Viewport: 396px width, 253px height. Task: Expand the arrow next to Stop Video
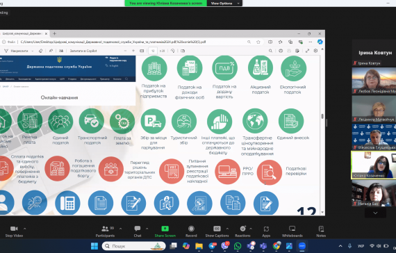[25, 229]
